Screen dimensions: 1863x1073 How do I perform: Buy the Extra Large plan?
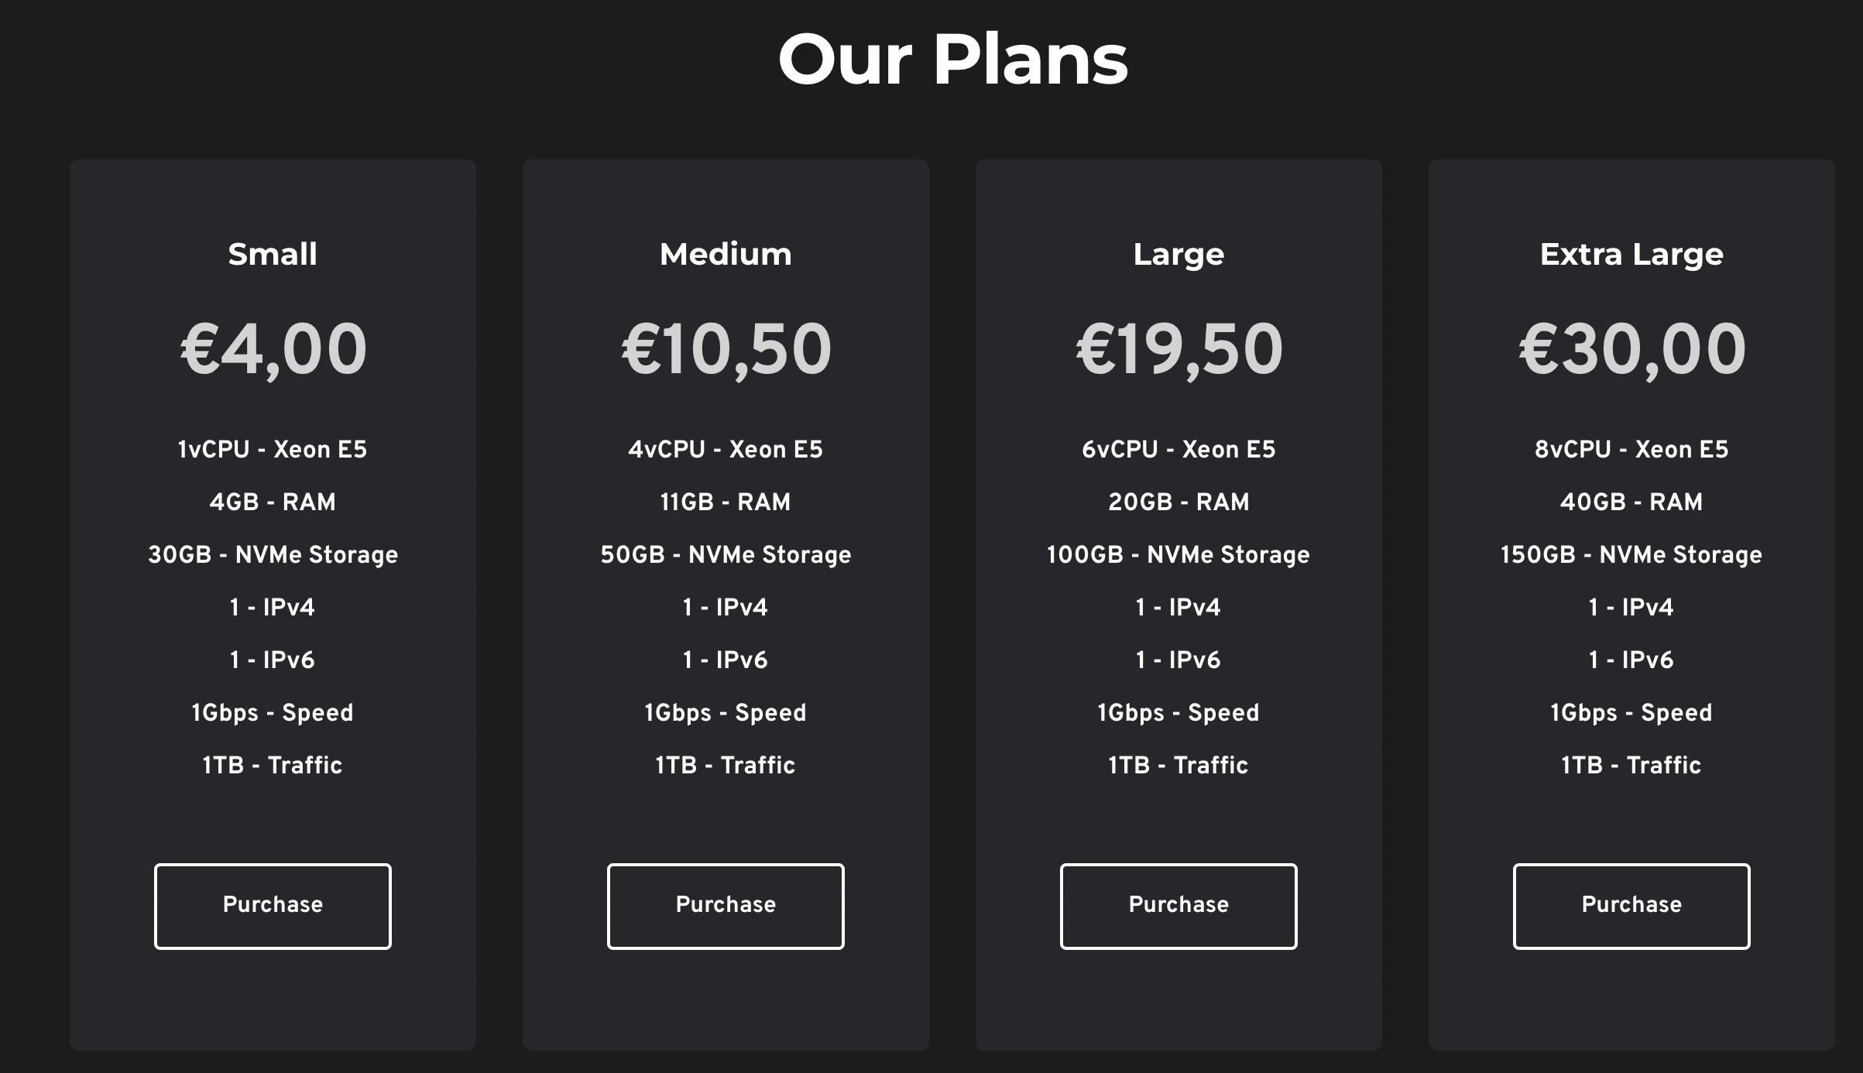[x=1631, y=906]
